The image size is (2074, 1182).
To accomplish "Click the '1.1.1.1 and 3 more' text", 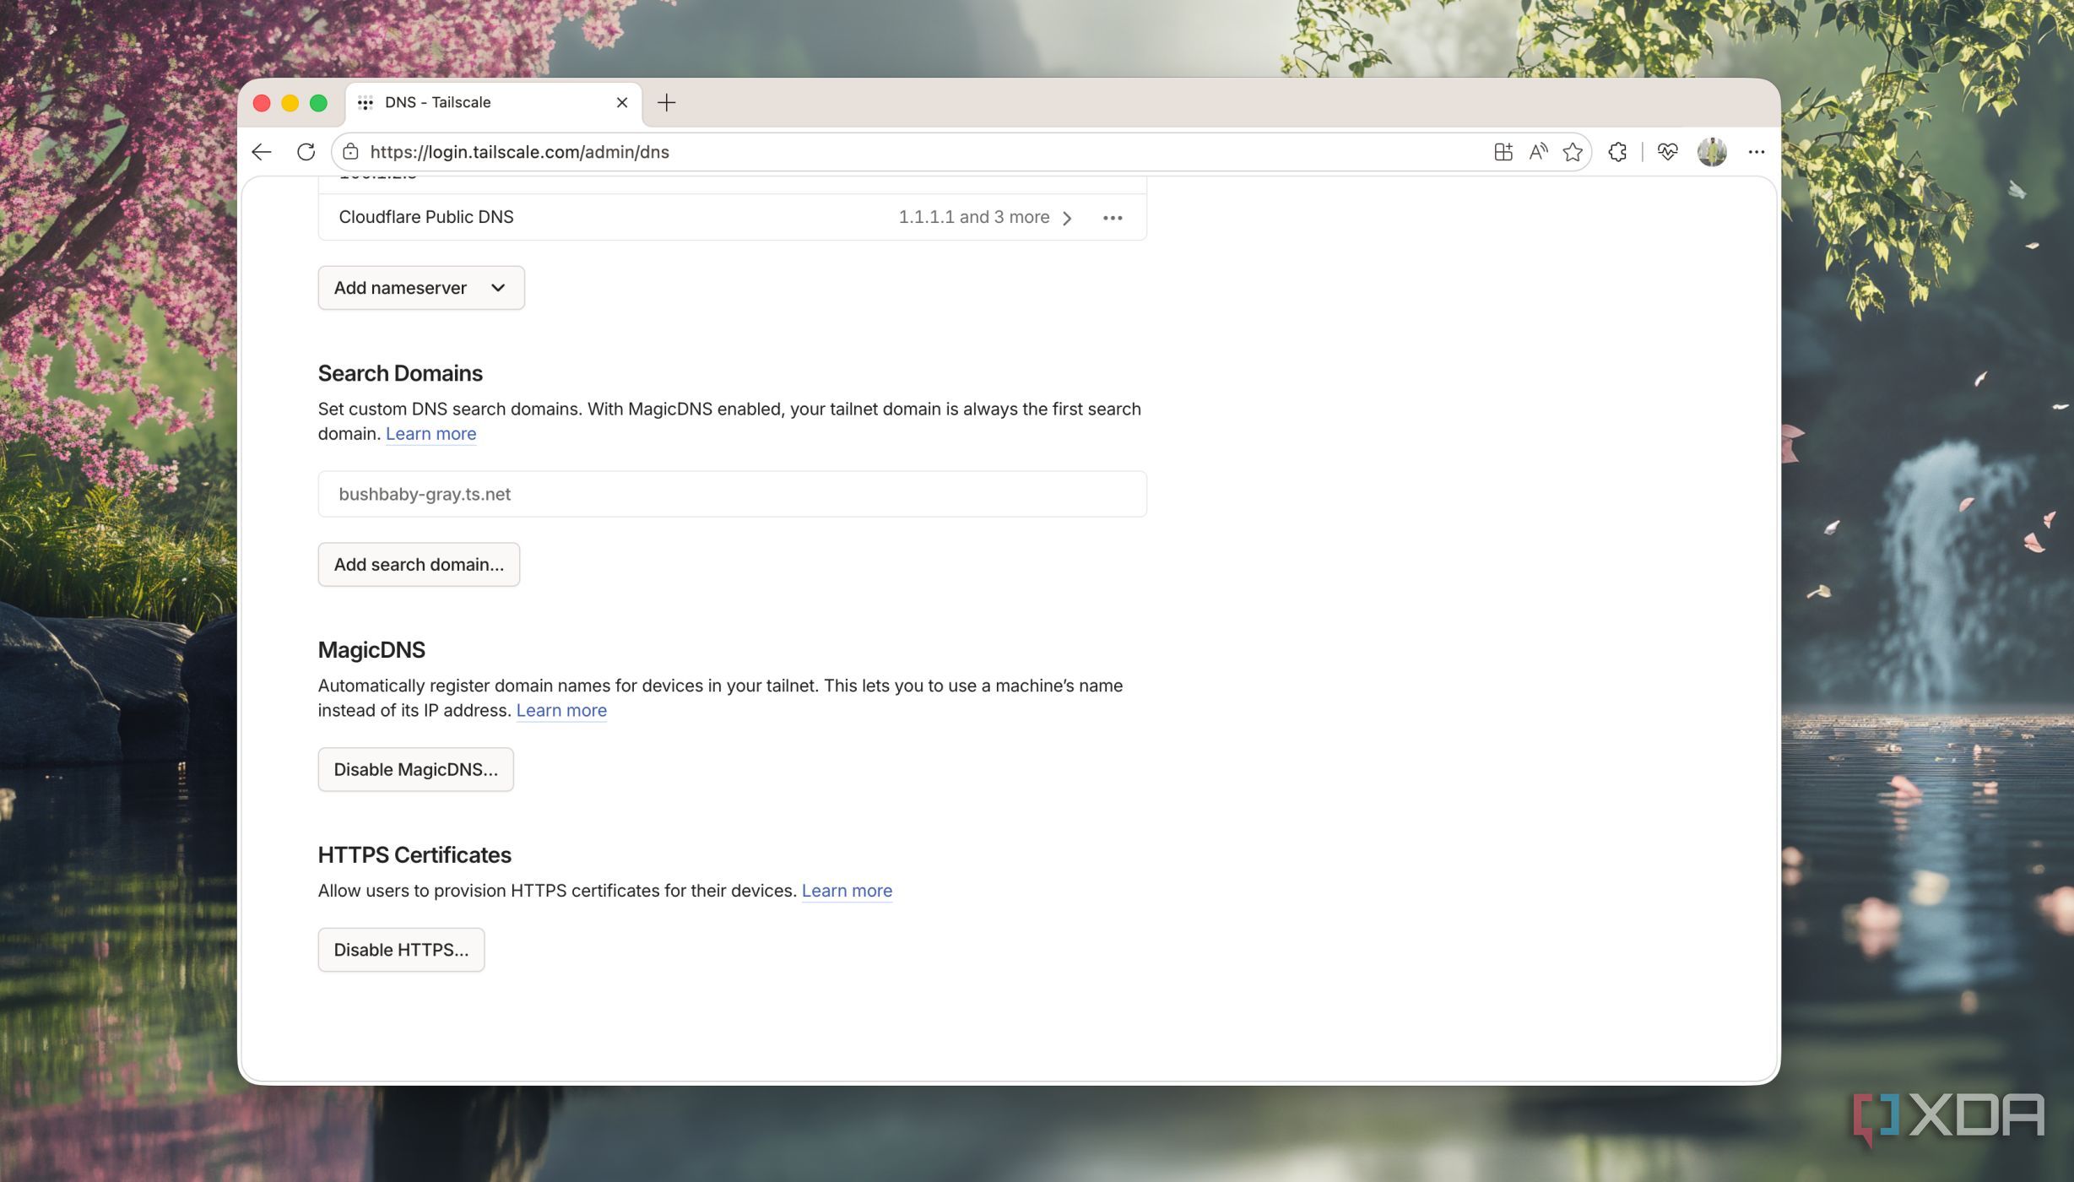I will (973, 217).
